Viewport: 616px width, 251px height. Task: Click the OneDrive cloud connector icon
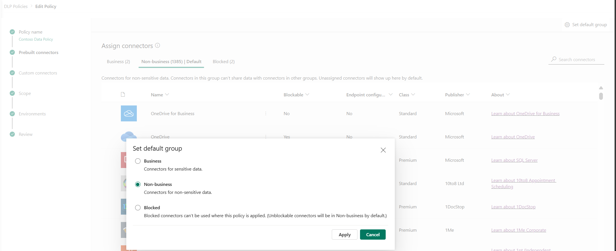click(129, 136)
